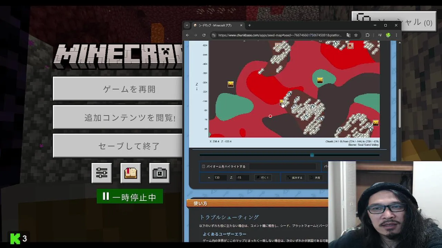442x248 pixels.
Task: Open browser extensions puzzle icon
Action: (367, 35)
